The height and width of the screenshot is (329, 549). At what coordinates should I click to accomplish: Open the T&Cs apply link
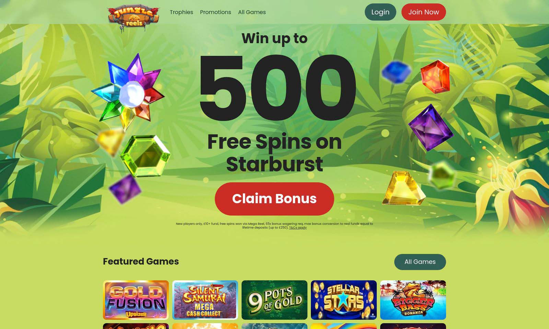[x=298, y=228]
